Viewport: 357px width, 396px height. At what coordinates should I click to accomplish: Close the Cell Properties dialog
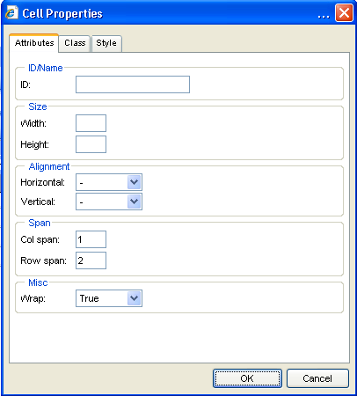[x=344, y=13]
